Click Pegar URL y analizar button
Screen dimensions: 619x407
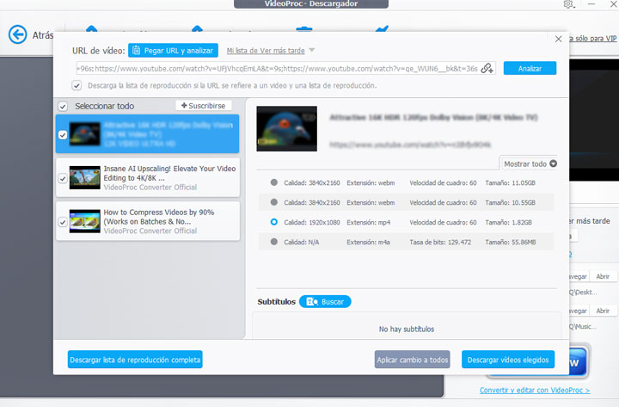point(173,51)
